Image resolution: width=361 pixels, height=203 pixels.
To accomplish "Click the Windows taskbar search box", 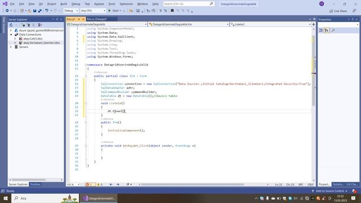I will (45, 198).
